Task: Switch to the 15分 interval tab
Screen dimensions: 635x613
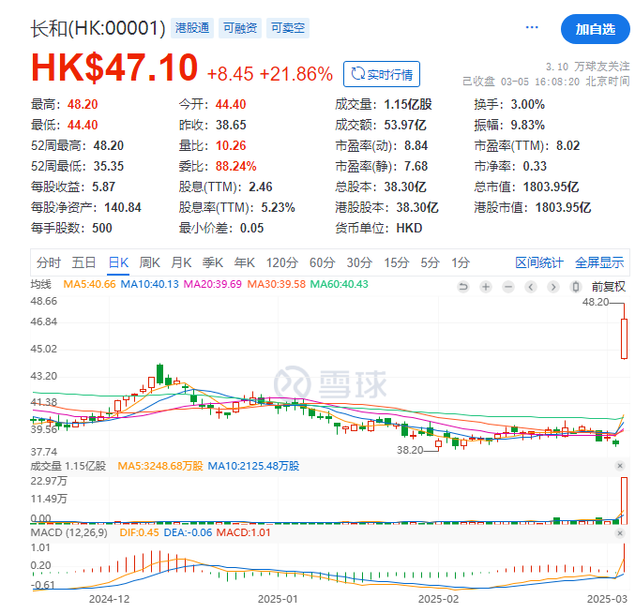Action: pyautogui.click(x=397, y=262)
